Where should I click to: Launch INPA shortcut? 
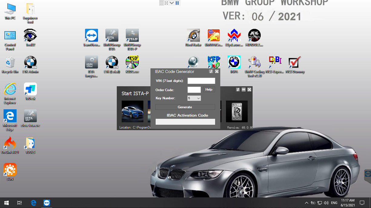coord(234,65)
